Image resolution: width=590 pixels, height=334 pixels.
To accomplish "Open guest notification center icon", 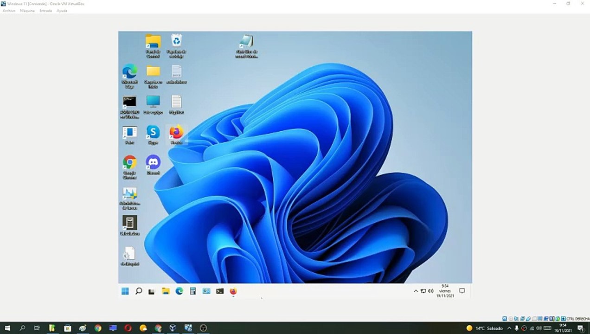I will pyautogui.click(x=462, y=291).
